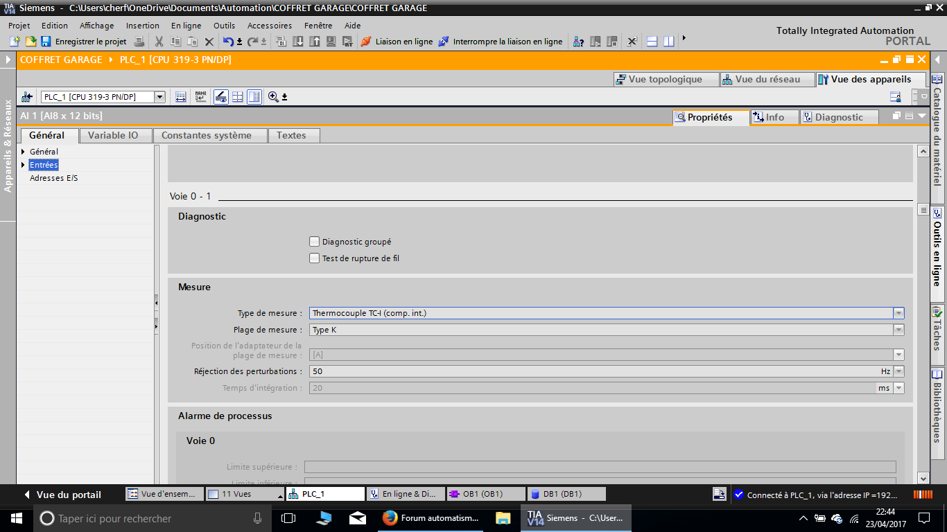Open the Accessoires menu
Viewport: 947px width, 532px height.
(270, 26)
